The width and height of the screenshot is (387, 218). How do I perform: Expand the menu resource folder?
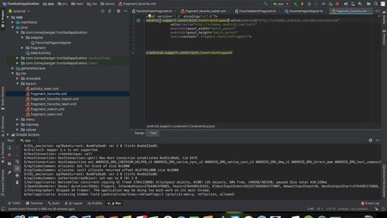18,119
